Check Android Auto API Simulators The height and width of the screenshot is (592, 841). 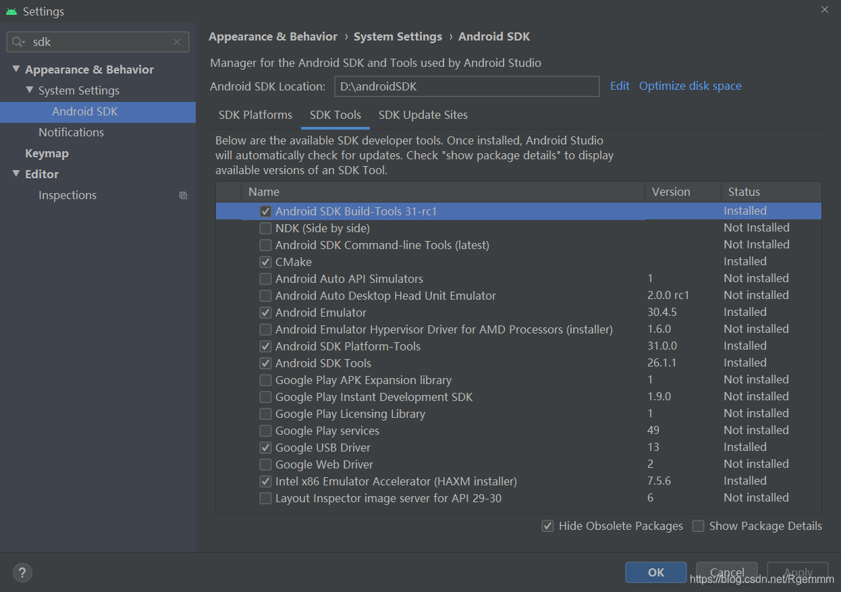pos(266,279)
